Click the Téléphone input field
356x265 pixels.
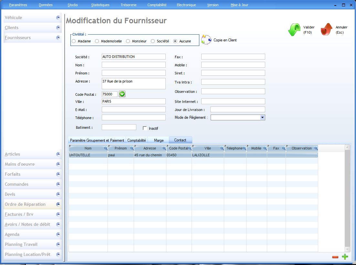pos(134,117)
